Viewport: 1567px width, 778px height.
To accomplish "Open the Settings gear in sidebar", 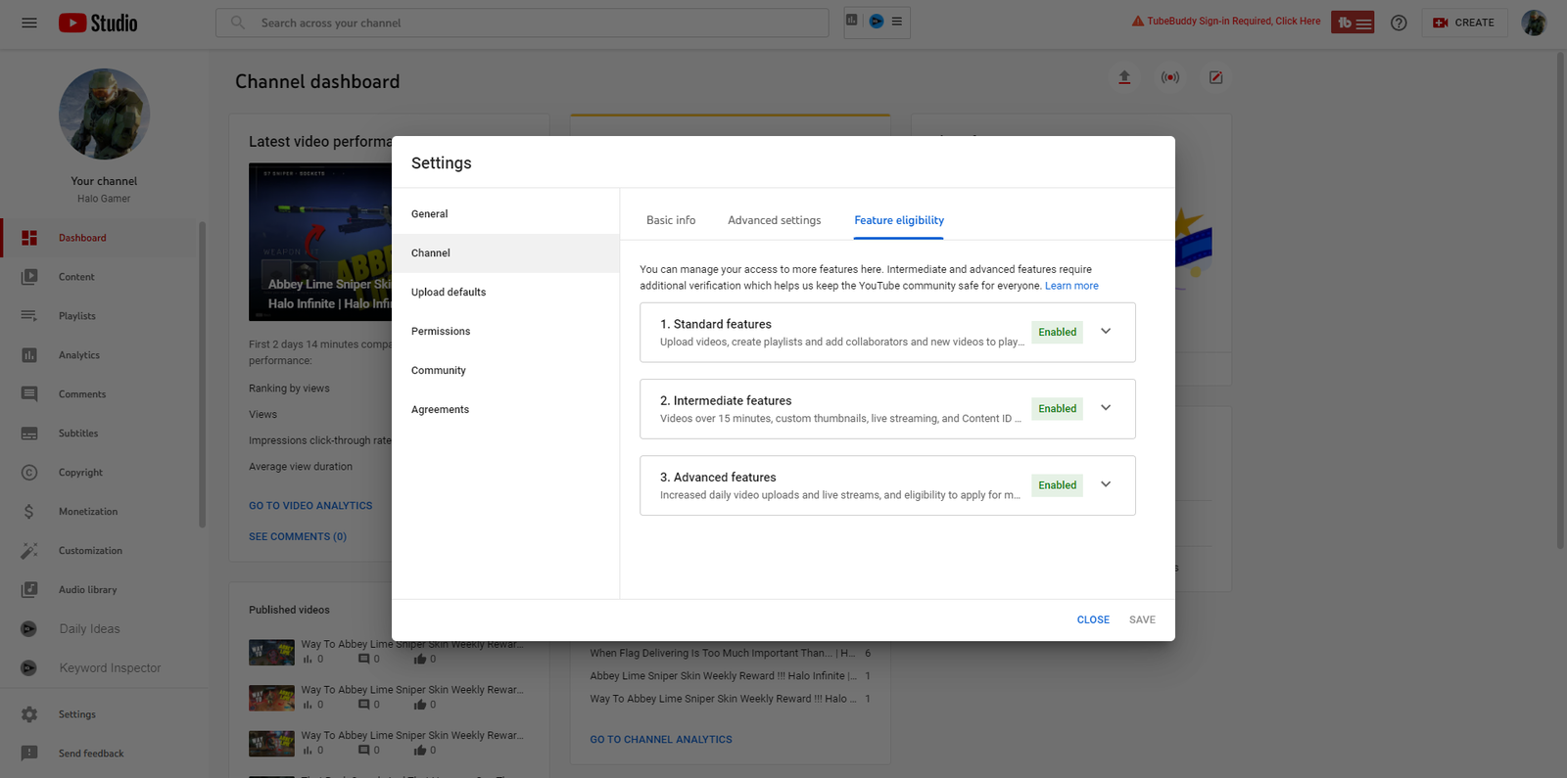I will [29, 714].
